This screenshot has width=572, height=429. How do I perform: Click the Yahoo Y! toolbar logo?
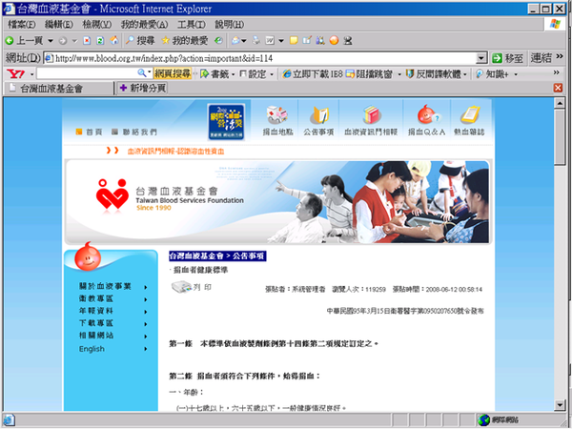15,74
